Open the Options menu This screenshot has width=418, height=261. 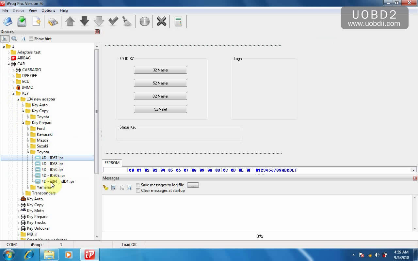point(48,10)
